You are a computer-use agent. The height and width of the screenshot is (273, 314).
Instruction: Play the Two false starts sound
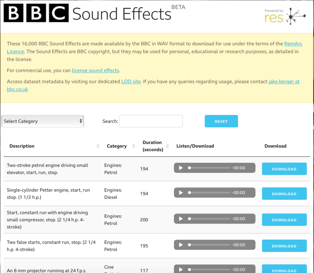tap(181, 245)
